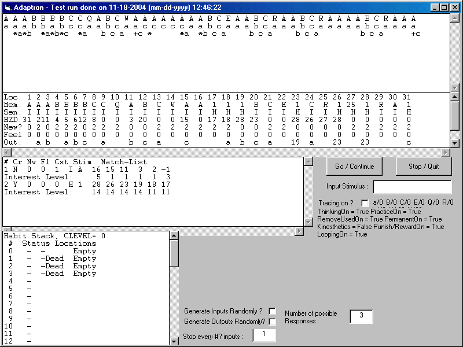Image resolution: width=463 pixels, height=347 pixels.
Task: Click the up arrow of the stimulus history scrollbar
Action: point(455,19)
